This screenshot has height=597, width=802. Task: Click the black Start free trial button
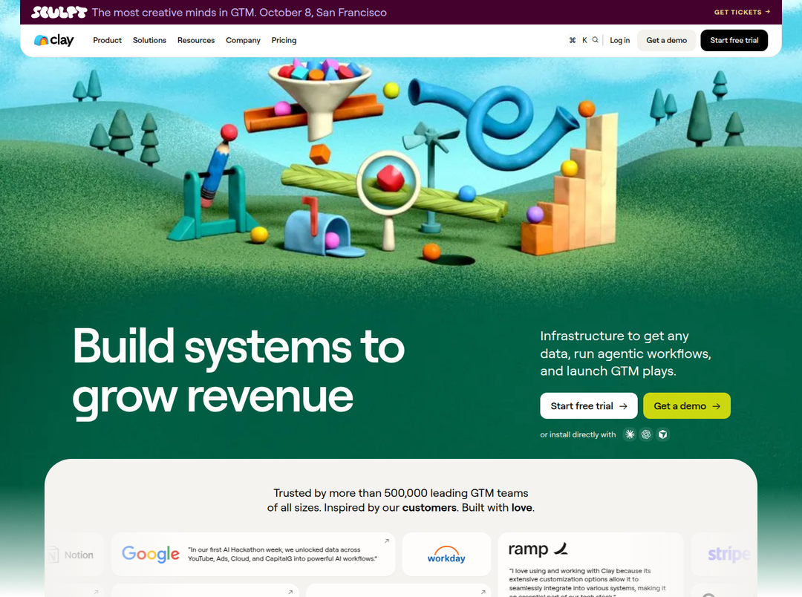click(x=734, y=40)
